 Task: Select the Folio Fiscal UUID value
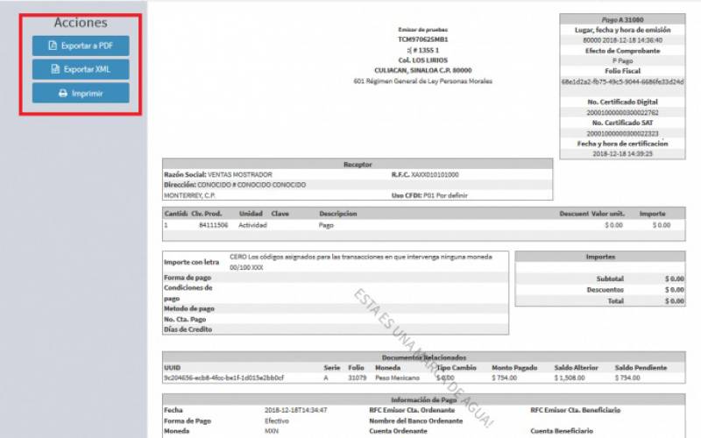click(x=622, y=81)
